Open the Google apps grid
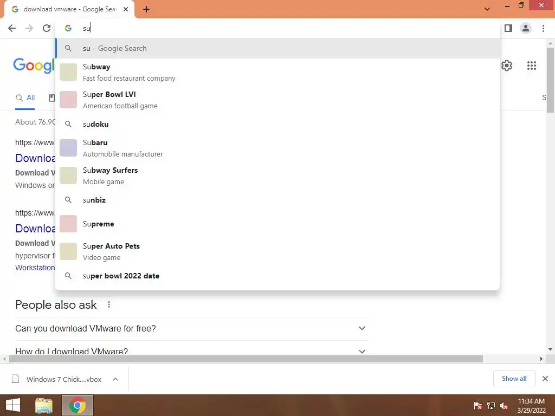555x416 pixels. (531, 66)
